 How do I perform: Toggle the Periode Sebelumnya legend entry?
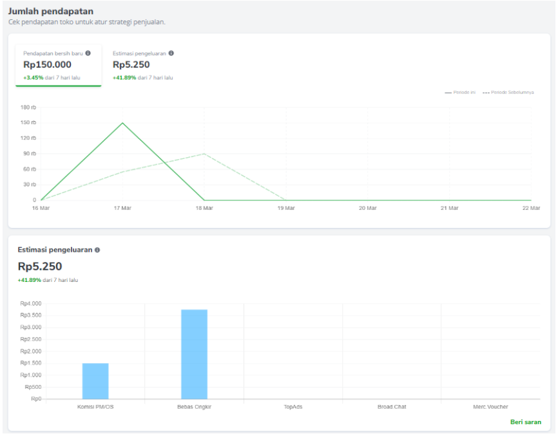coord(508,93)
